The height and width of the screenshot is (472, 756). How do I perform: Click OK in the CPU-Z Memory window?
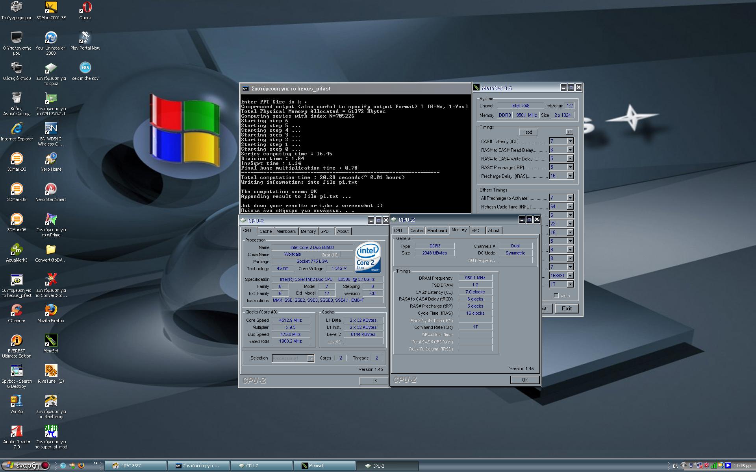point(525,380)
